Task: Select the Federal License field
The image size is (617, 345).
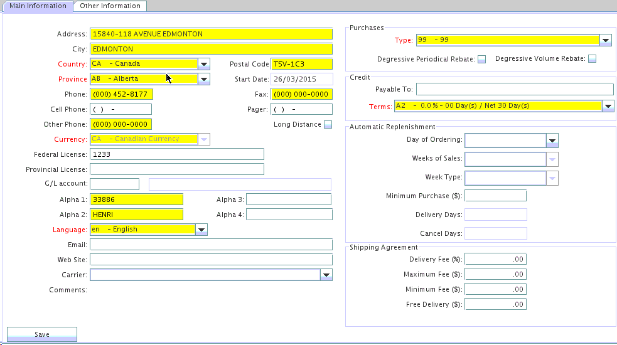Action: tap(177, 154)
